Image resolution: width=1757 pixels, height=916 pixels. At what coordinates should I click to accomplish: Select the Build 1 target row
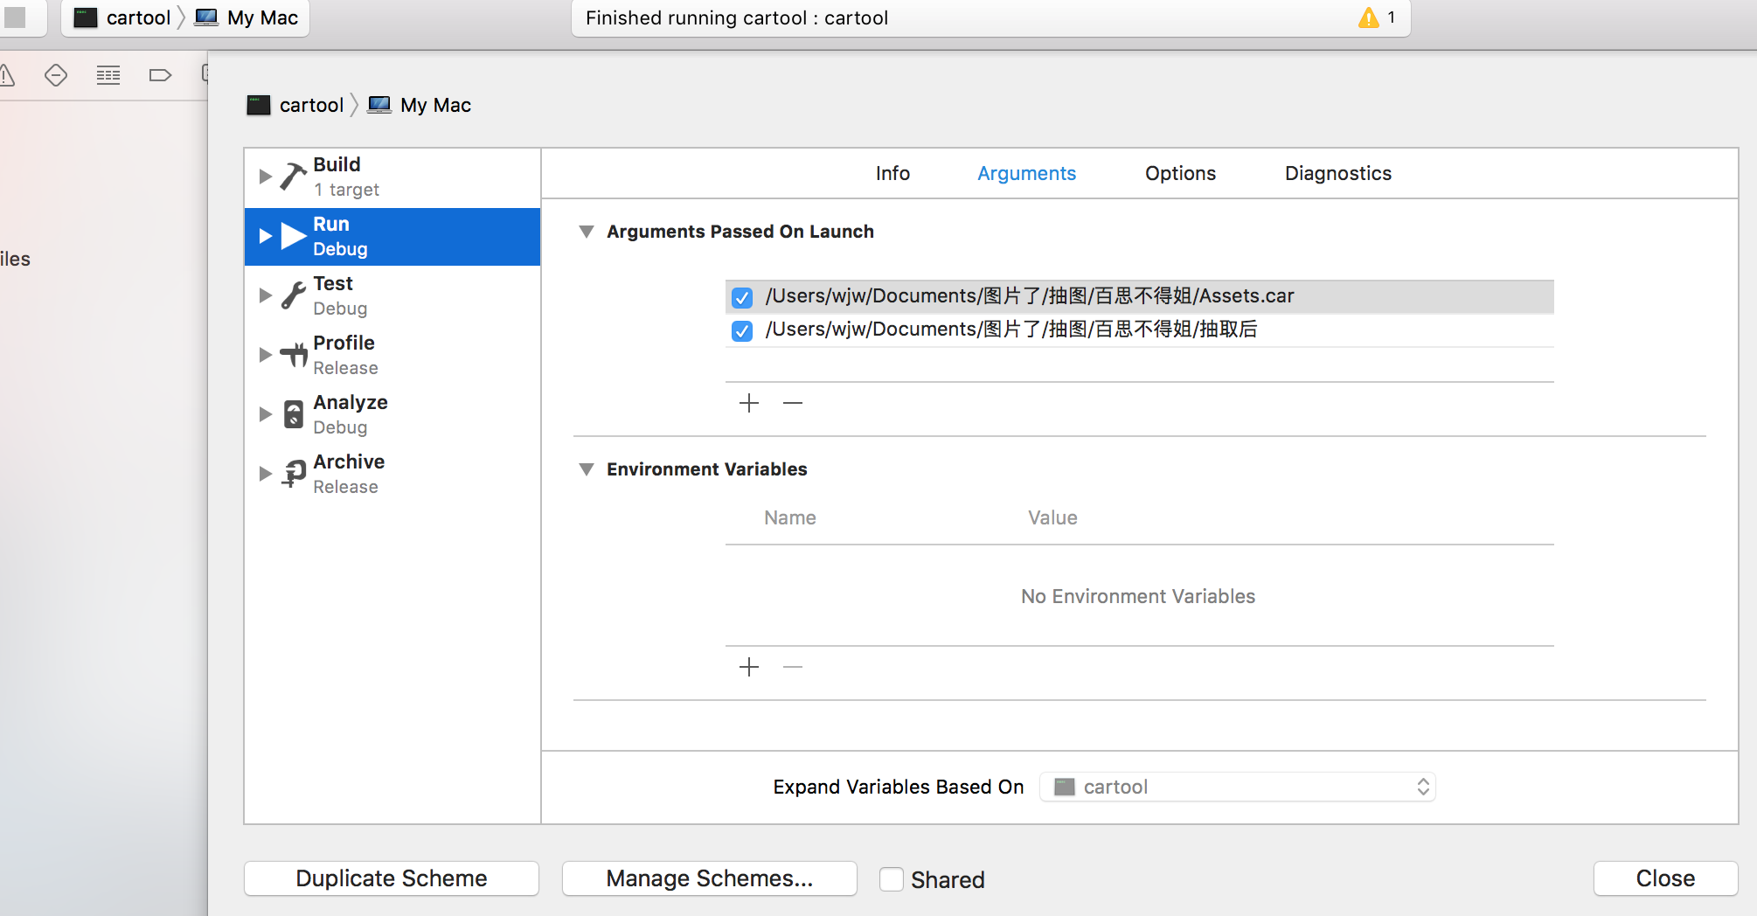point(392,177)
